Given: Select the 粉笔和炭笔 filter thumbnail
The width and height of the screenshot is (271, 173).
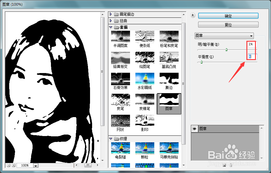Looking at the screenshot, I should click(x=169, y=37).
